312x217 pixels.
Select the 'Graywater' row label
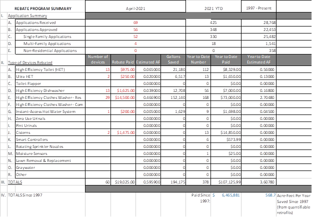25,167
